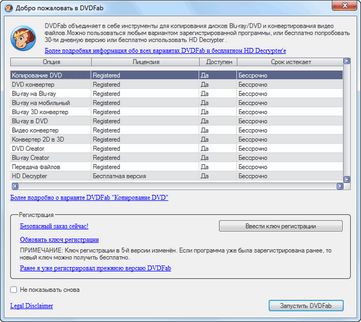This screenshot has width=361, height=322.
Task: Sort table by the "Опция" column header
Action: click(51, 62)
